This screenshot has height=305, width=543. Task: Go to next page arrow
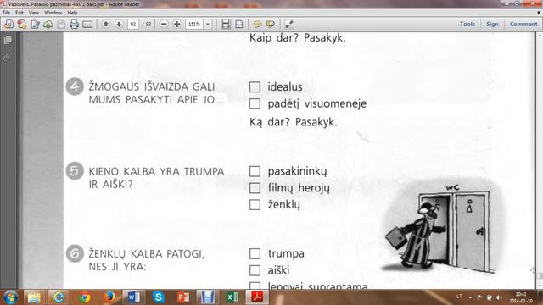tap(119, 25)
